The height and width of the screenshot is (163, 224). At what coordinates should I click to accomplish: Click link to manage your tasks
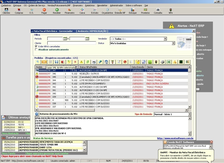pyautogui.click(x=47, y=154)
